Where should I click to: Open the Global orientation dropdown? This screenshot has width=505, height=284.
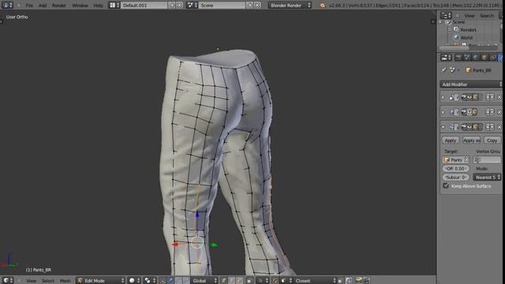204,281
